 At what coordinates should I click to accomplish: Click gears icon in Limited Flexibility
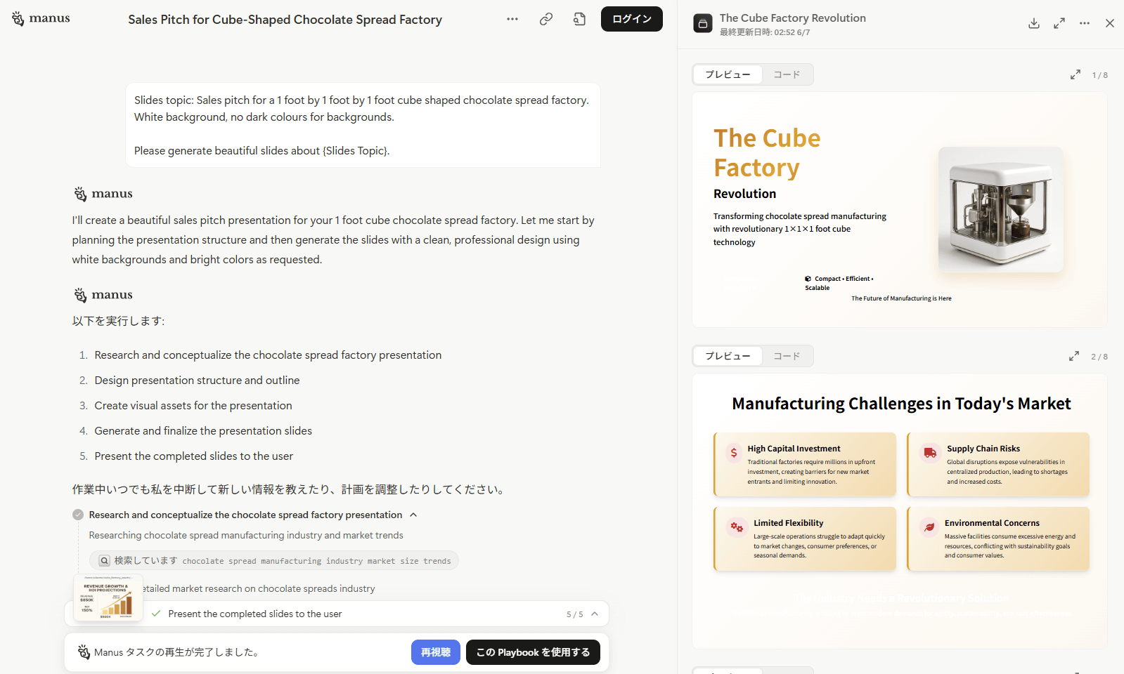point(737,527)
